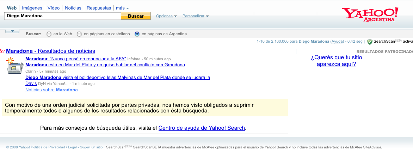413x153 pixels.
Task: Click the Yahoo! Argentina logo
Action: 370,14
